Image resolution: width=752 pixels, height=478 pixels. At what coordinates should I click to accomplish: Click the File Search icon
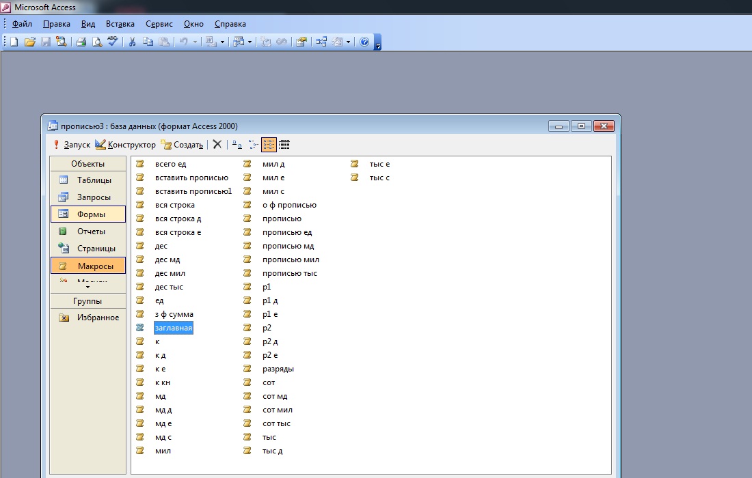click(62, 42)
